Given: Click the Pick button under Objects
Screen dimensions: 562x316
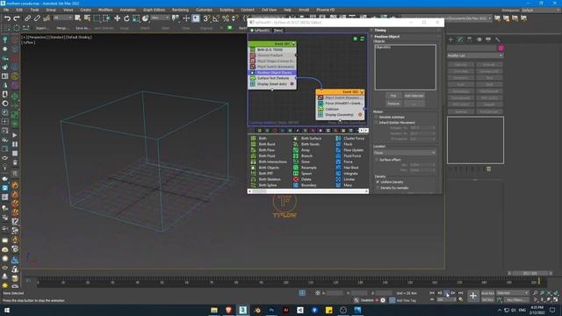Looking at the screenshot, I should (393, 96).
